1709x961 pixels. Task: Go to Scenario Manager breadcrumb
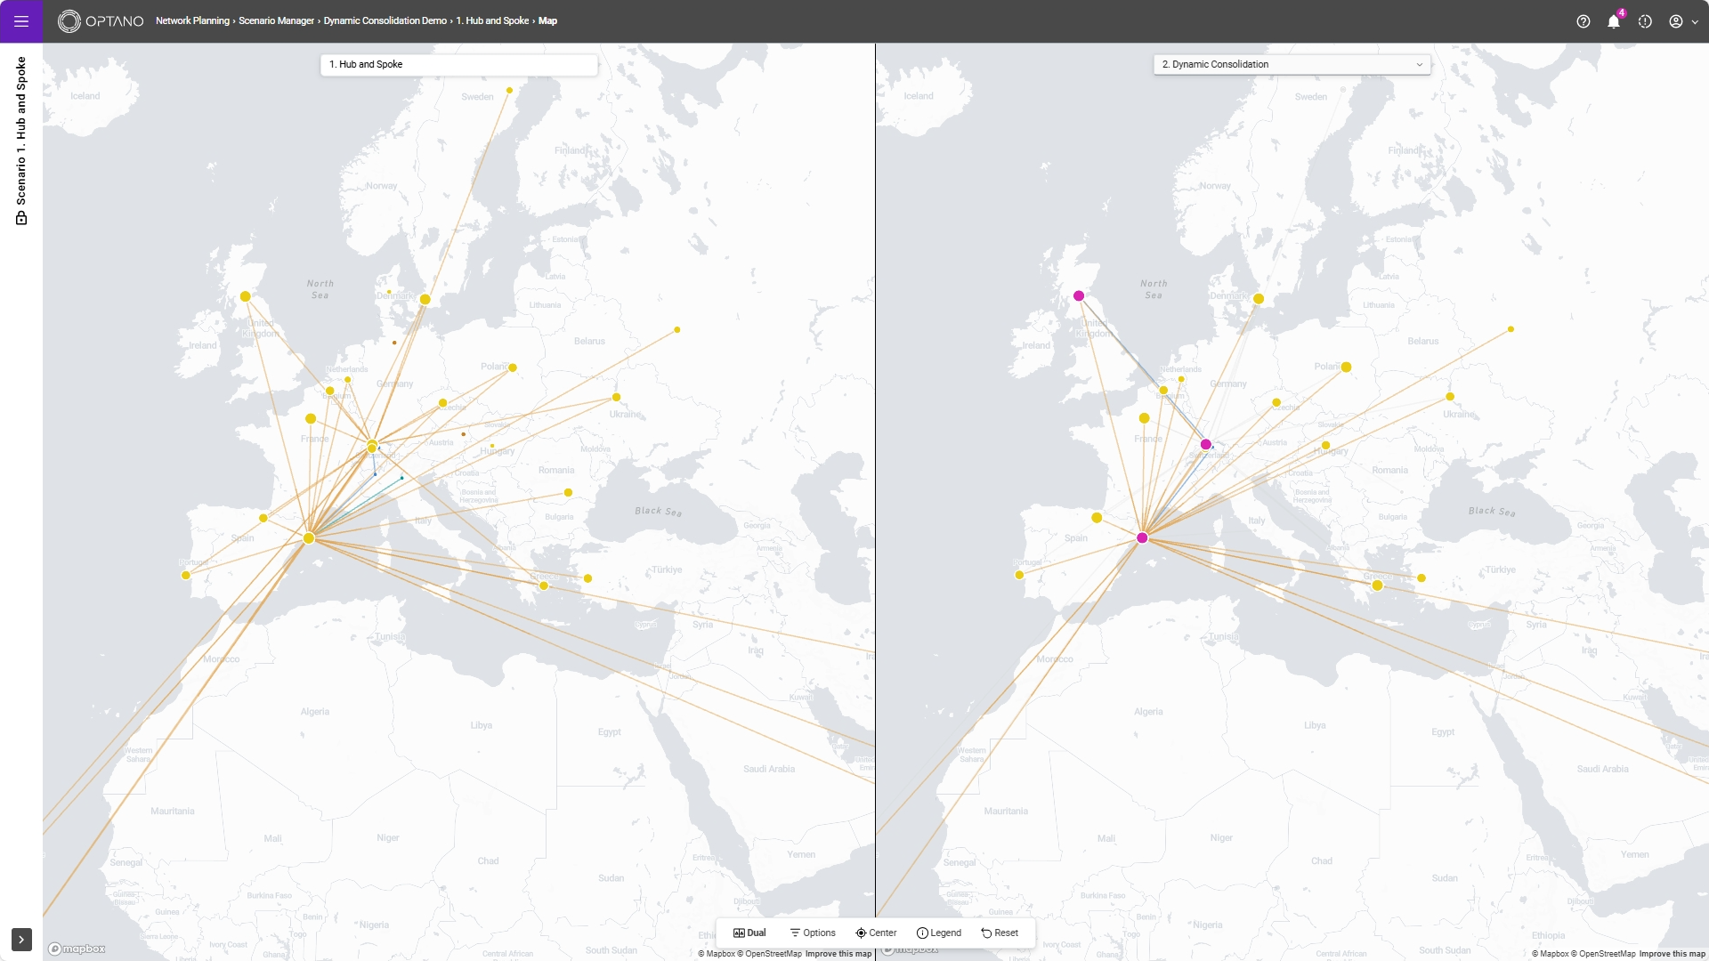pos(276,20)
